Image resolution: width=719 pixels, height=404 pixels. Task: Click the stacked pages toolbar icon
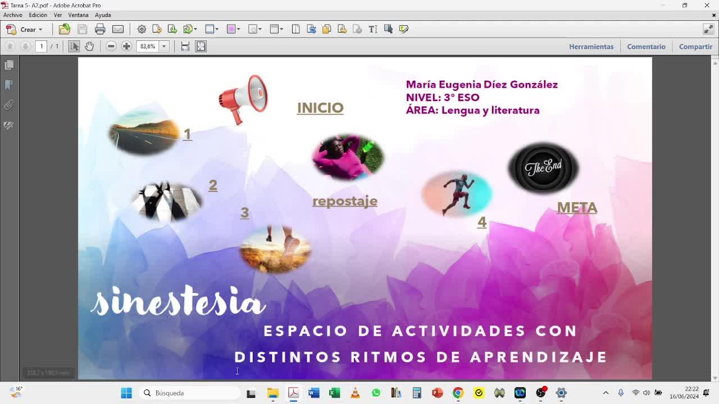coord(326,29)
